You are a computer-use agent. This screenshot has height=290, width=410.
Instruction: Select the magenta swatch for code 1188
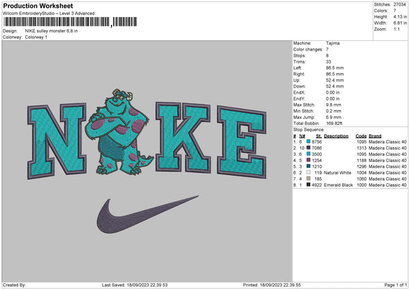point(309,160)
